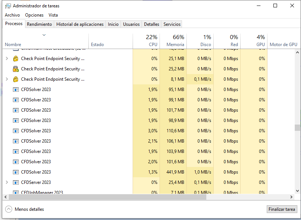Click the CFDServer 2023 application icon
The width and height of the screenshot is (301, 220).
[x=15, y=182]
